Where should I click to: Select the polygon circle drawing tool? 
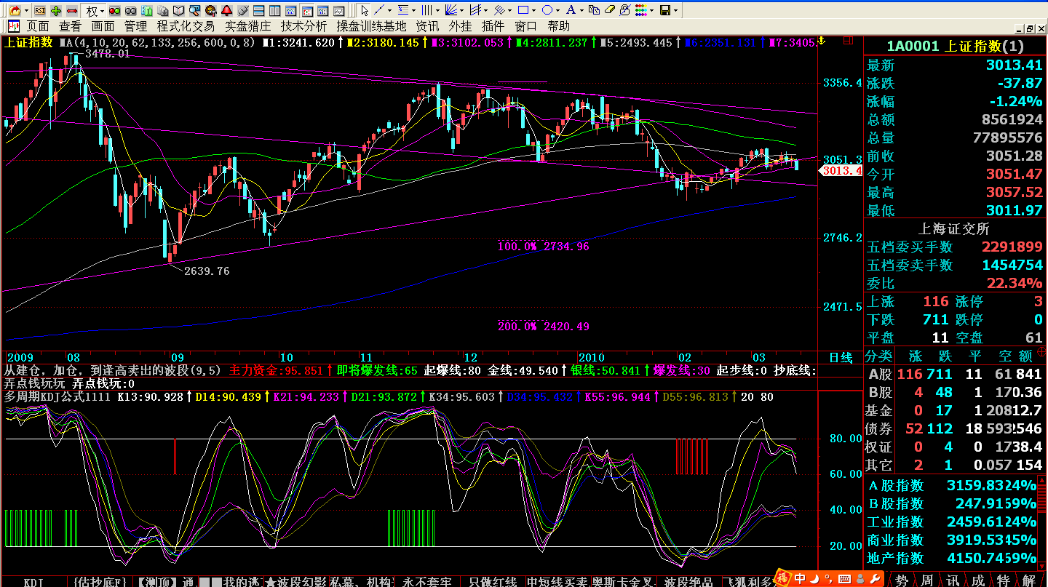(547, 10)
